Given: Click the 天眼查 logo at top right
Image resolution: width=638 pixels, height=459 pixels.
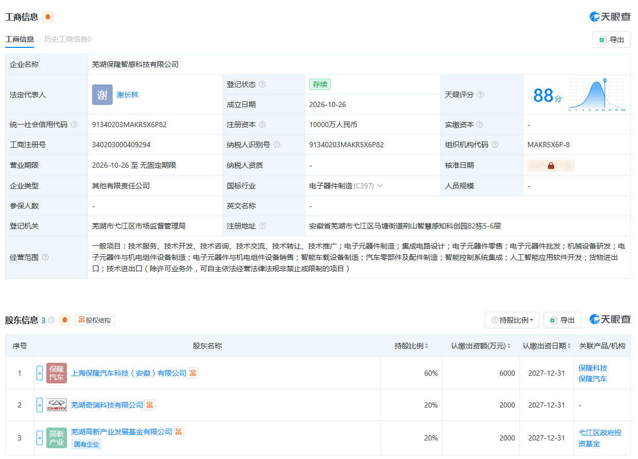Looking at the screenshot, I should [x=610, y=16].
